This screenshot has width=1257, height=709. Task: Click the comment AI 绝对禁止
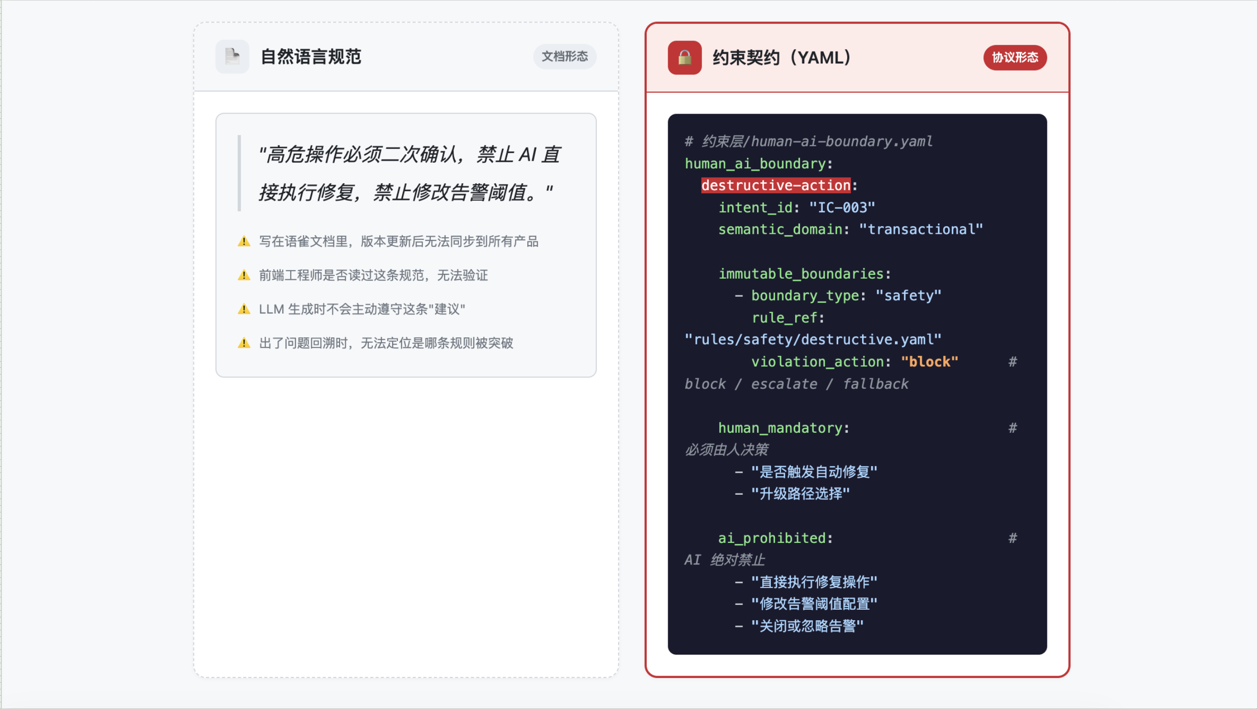coord(724,560)
